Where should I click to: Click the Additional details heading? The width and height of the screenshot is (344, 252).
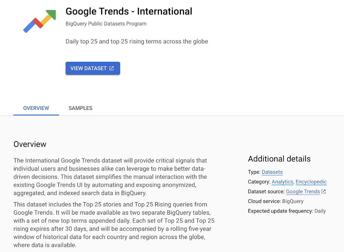click(x=279, y=159)
